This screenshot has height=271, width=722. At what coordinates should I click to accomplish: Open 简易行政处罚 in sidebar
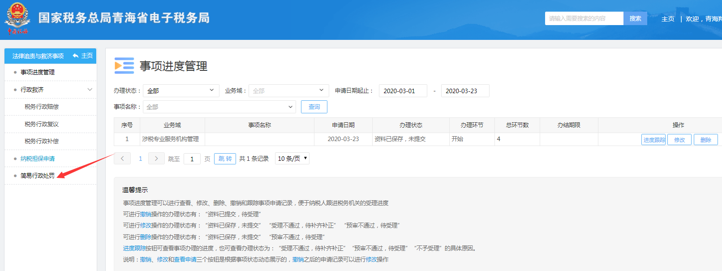click(x=38, y=176)
